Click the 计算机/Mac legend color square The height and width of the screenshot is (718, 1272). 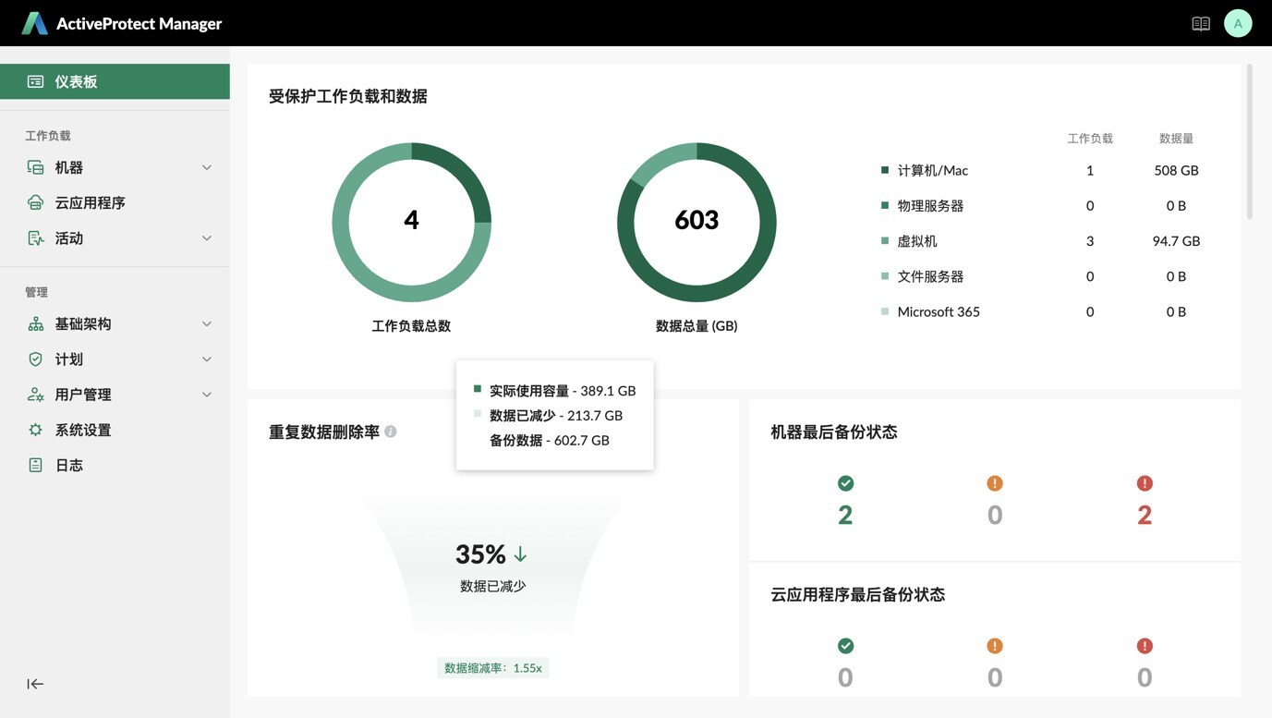pos(885,170)
